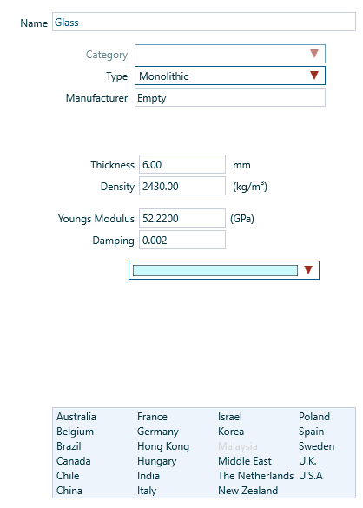Select Hong Kong in the country list
363x508 pixels.
[x=163, y=446]
